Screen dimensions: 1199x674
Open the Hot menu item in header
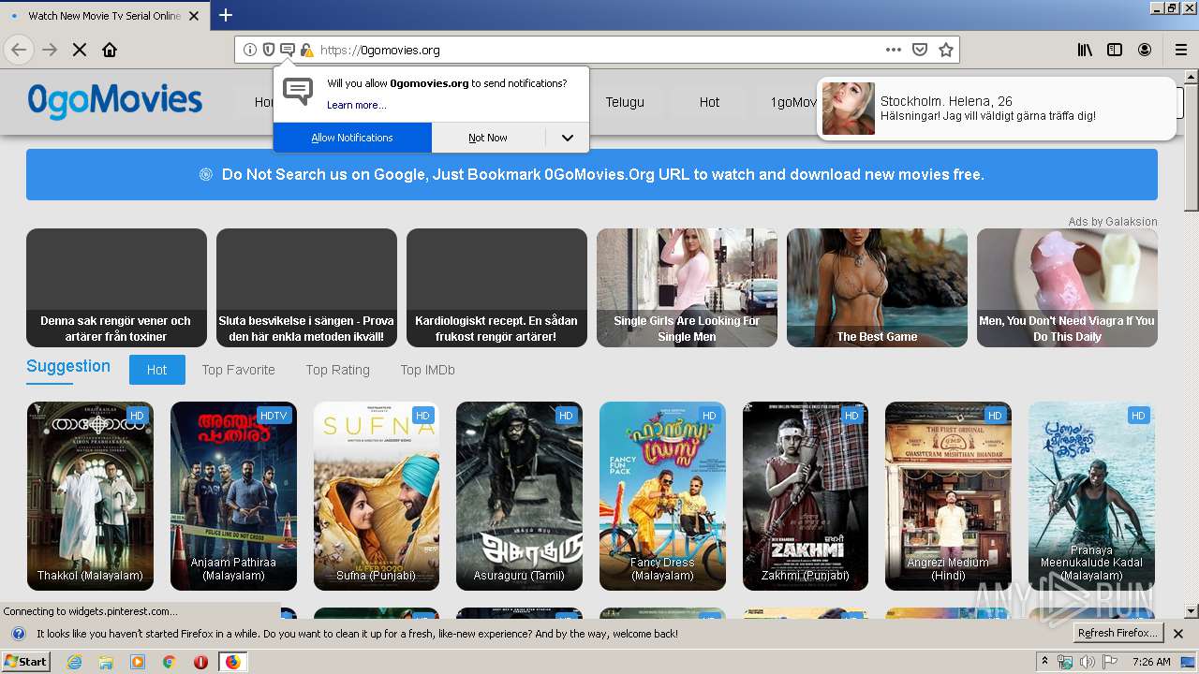tap(709, 102)
